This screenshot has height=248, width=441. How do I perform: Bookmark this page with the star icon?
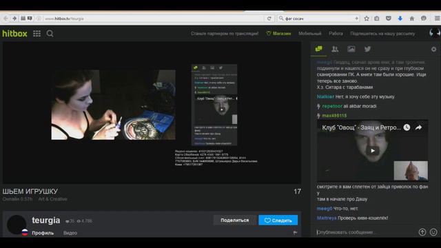(367, 19)
